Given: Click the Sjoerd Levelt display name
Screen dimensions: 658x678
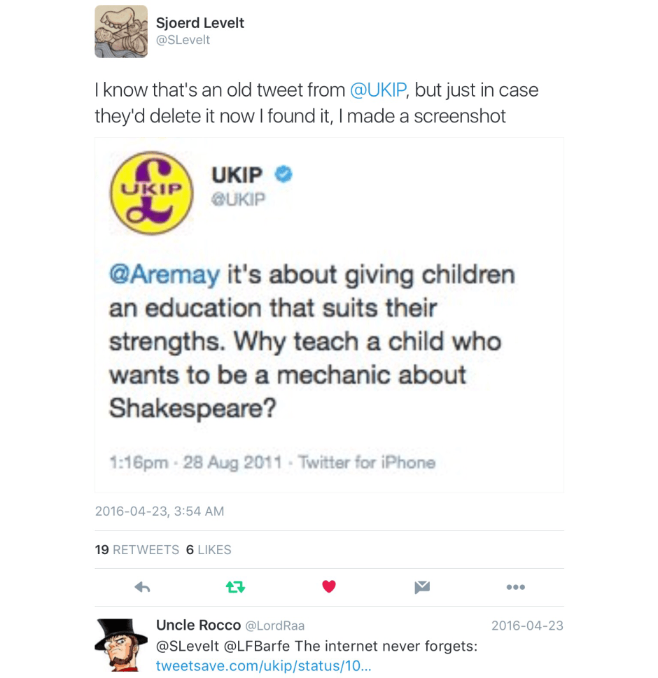Looking at the screenshot, I should (200, 22).
